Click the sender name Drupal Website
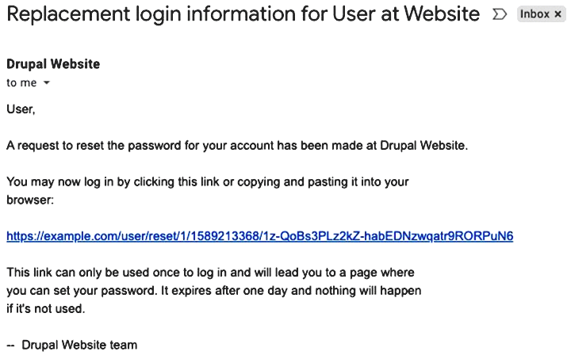The height and width of the screenshot is (359, 571). 53,64
